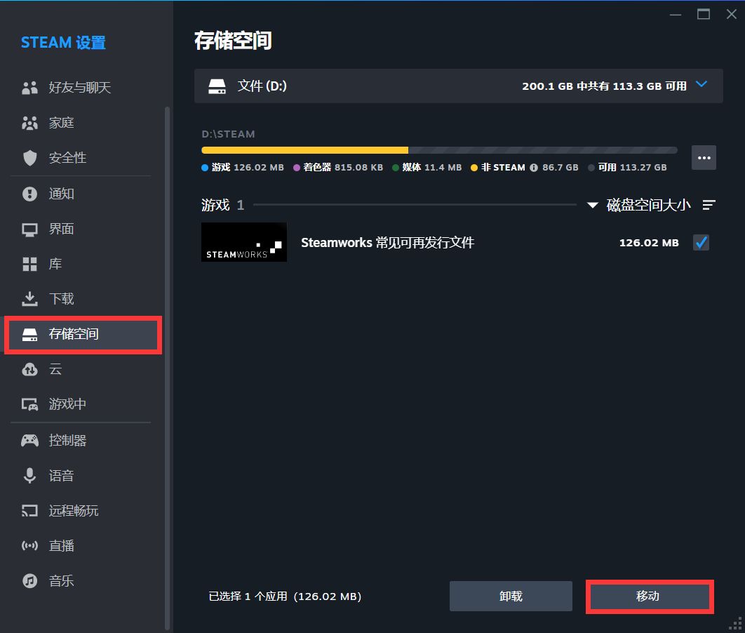The height and width of the screenshot is (633, 745).
Task: Select the 控制器 gamepad icon
Action: (x=29, y=441)
